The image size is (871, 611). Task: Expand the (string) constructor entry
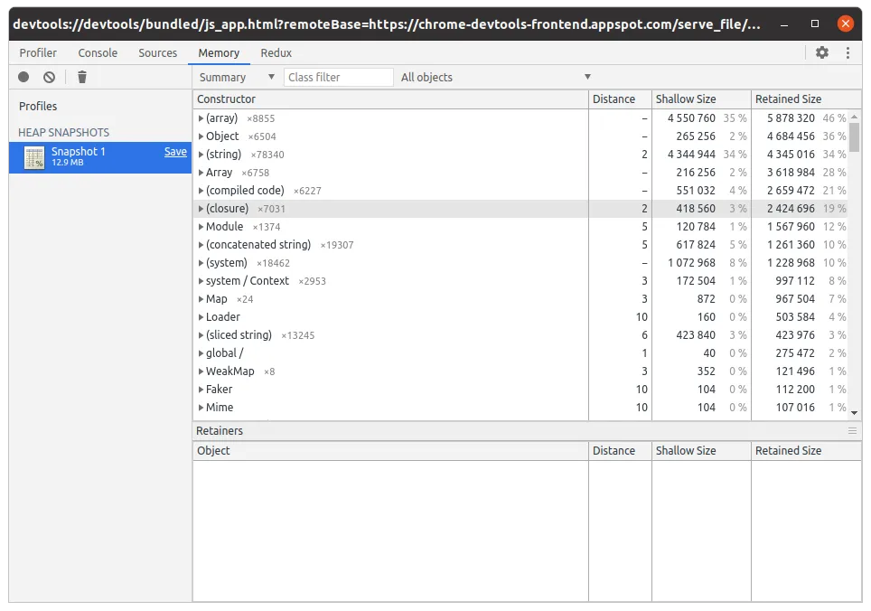[x=201, y=154]
